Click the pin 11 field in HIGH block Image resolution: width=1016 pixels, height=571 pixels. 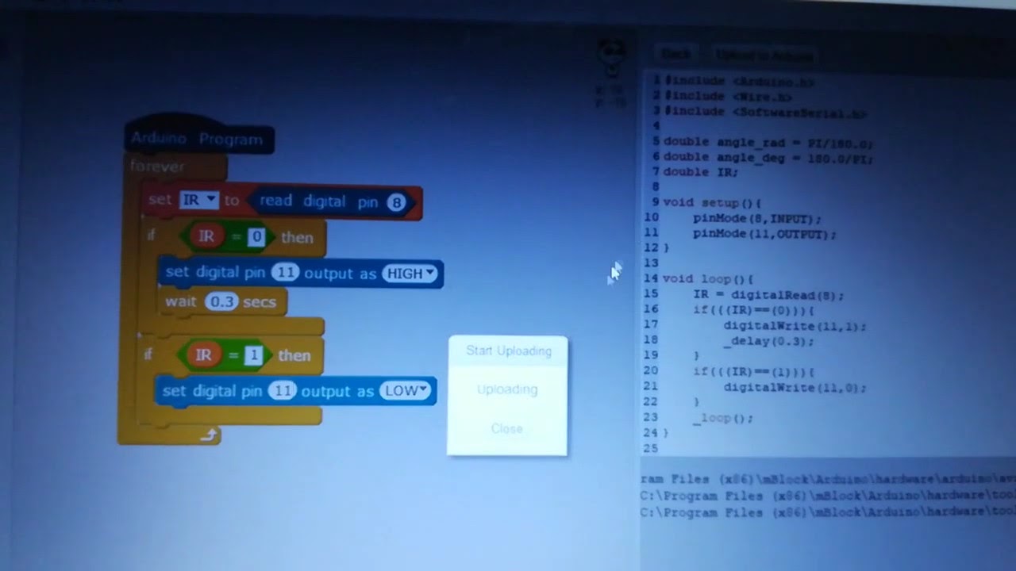coord(284,273)
